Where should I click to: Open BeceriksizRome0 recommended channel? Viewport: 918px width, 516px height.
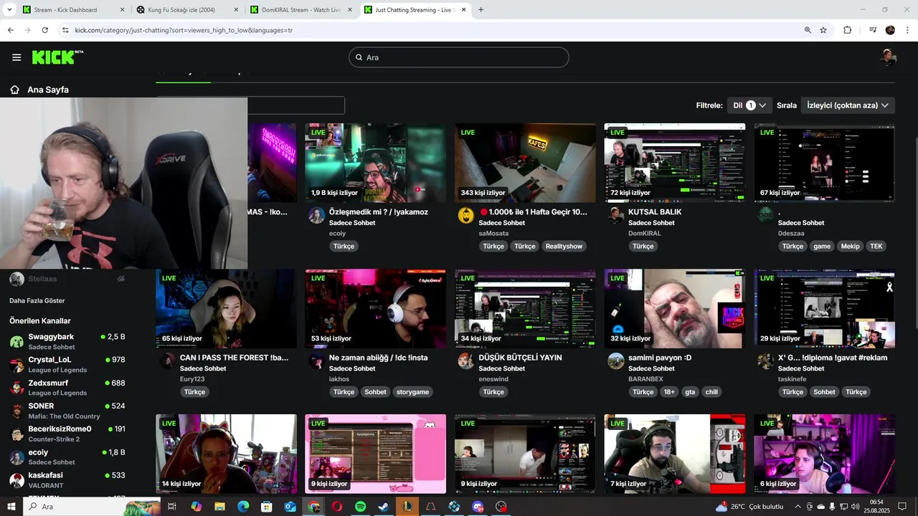tap(68, 434)
